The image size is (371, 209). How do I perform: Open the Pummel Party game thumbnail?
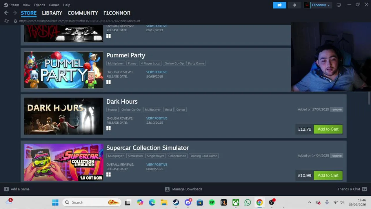pos(63,70)
